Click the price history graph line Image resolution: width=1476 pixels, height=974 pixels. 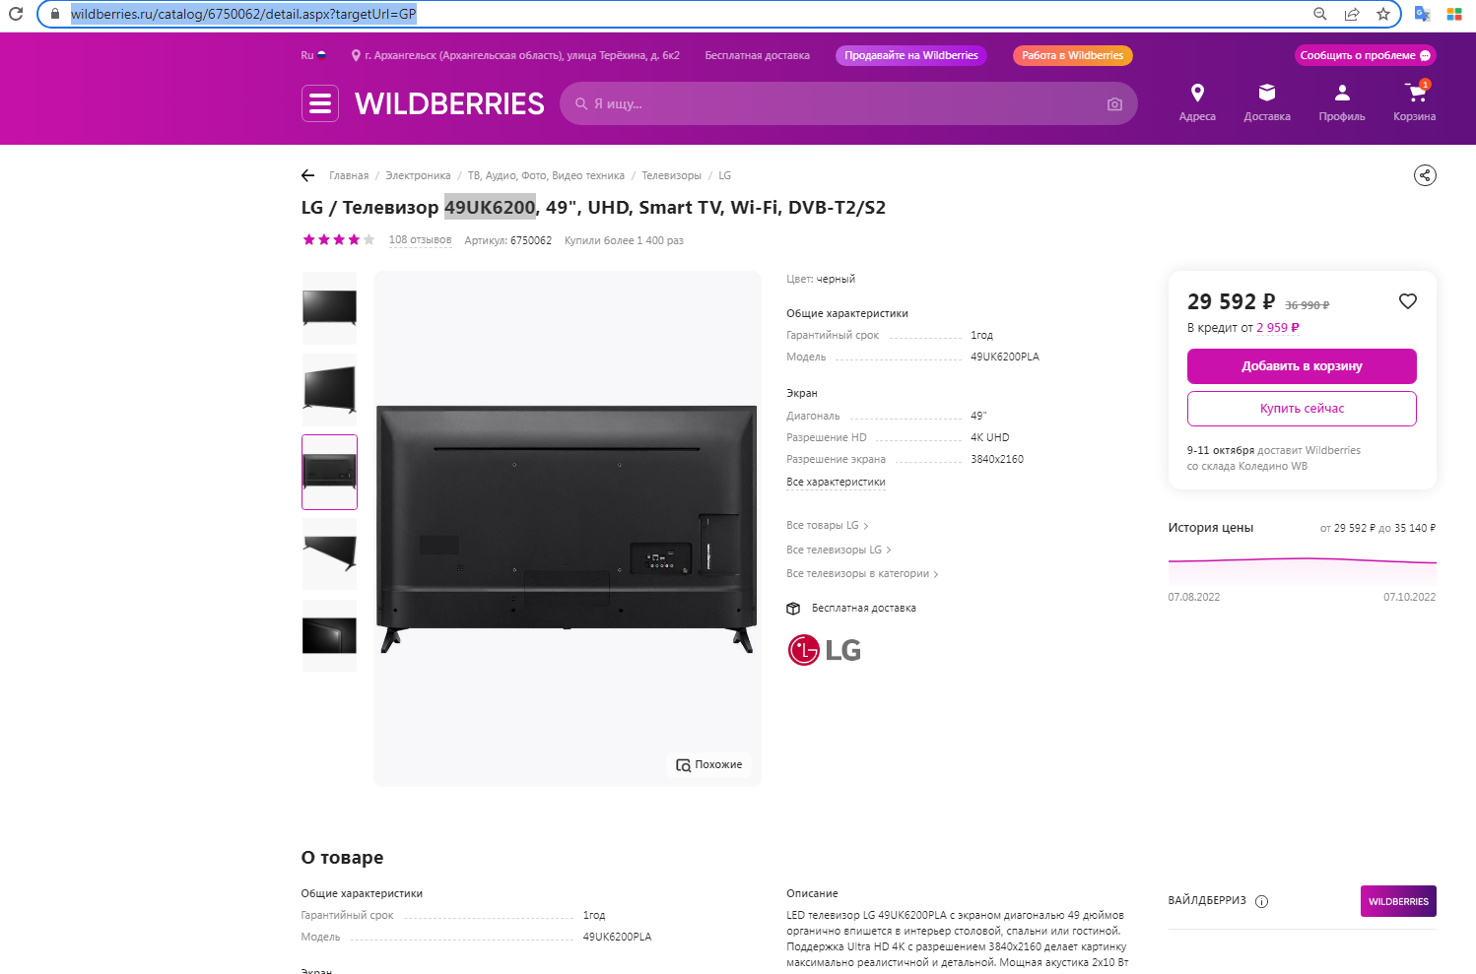[x=1302, y=561]
